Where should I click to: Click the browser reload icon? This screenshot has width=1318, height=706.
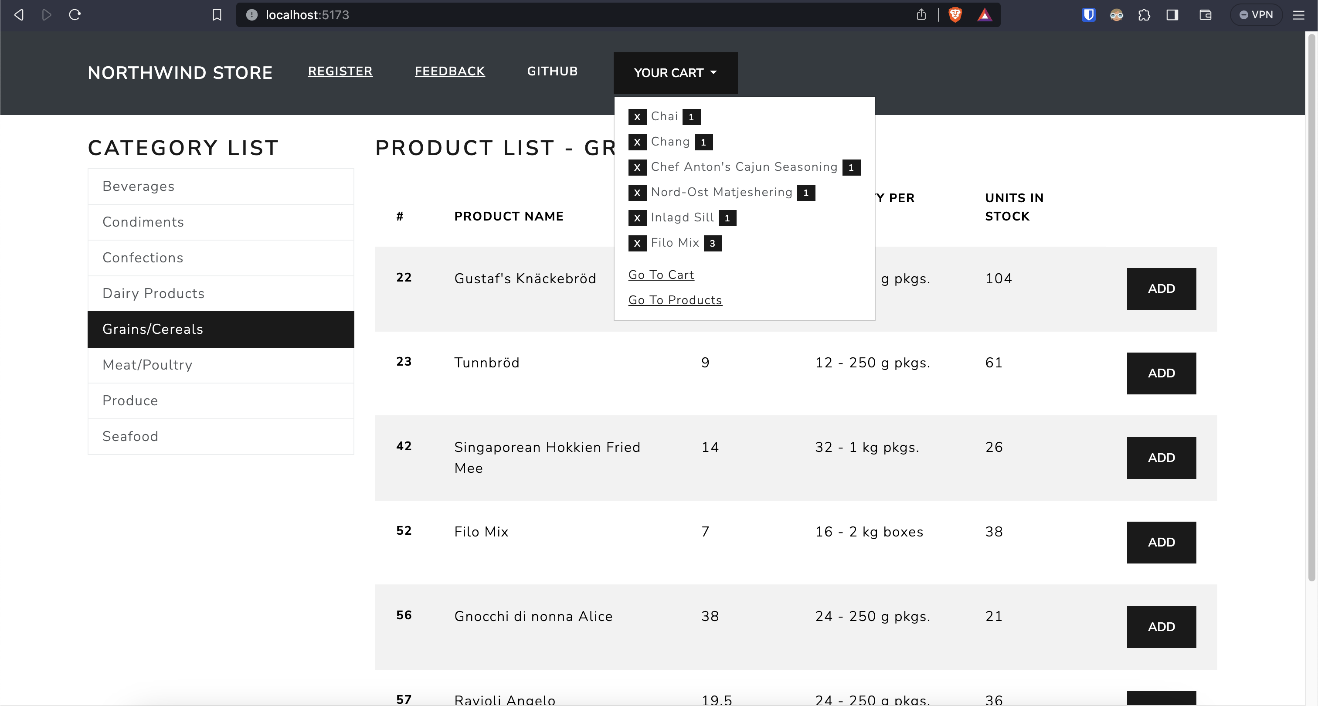[75, 15]
